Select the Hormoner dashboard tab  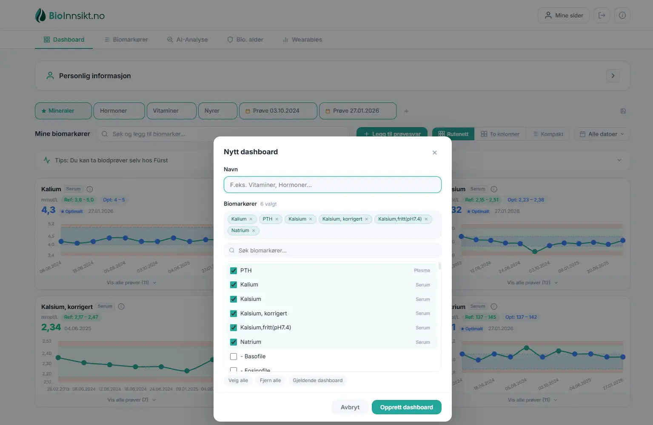pyautogui.click(x=119, y=111)
